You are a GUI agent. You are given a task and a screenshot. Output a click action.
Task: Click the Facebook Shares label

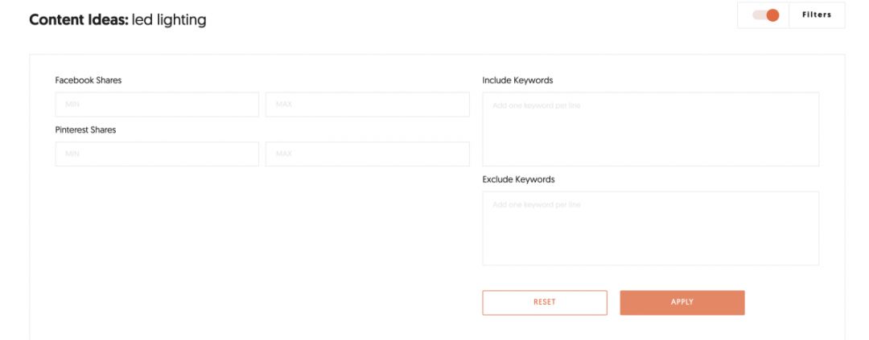89,80
